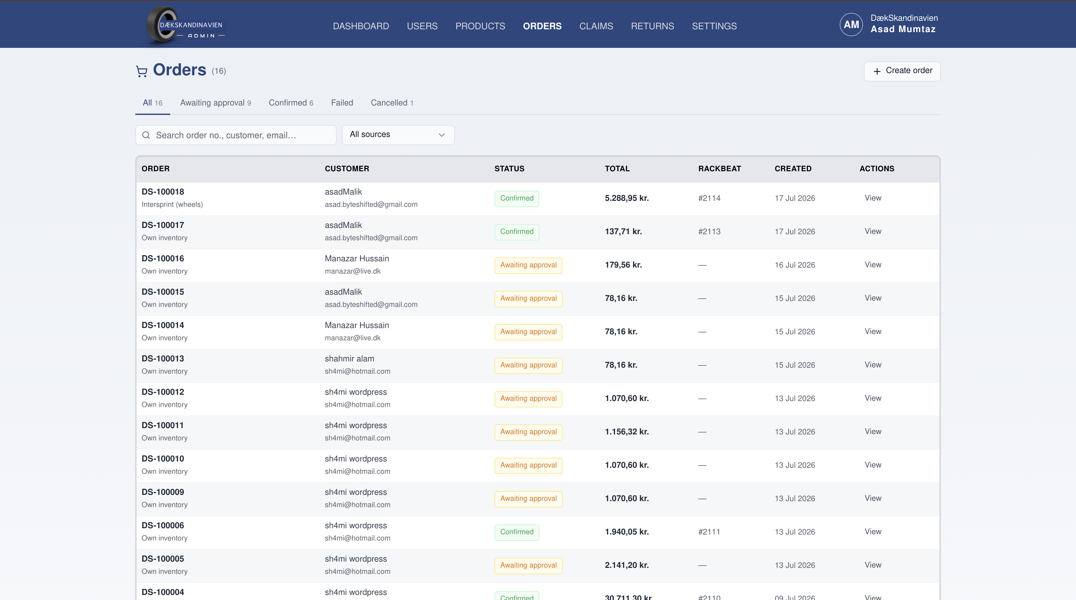This screenshot has width=1076, height=600.
Task: Switch to the Cancelled tab
Action: click(392, 103)
